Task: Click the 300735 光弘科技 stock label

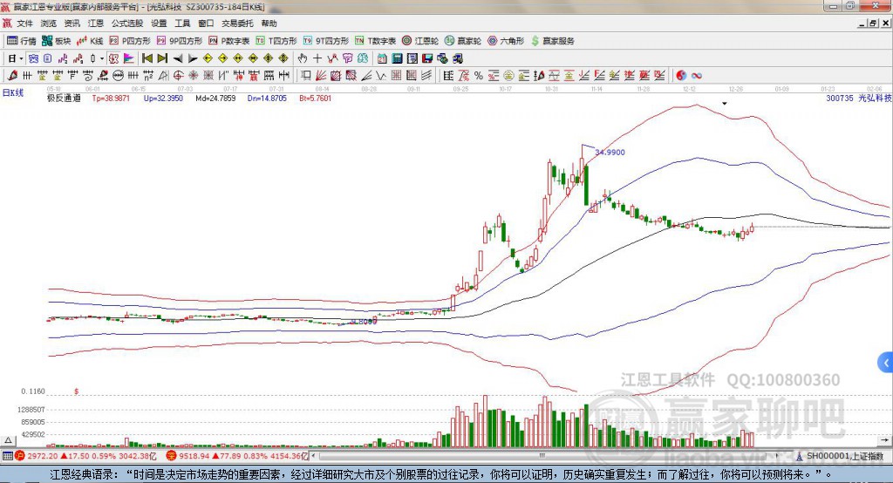Action: [859, 98]
